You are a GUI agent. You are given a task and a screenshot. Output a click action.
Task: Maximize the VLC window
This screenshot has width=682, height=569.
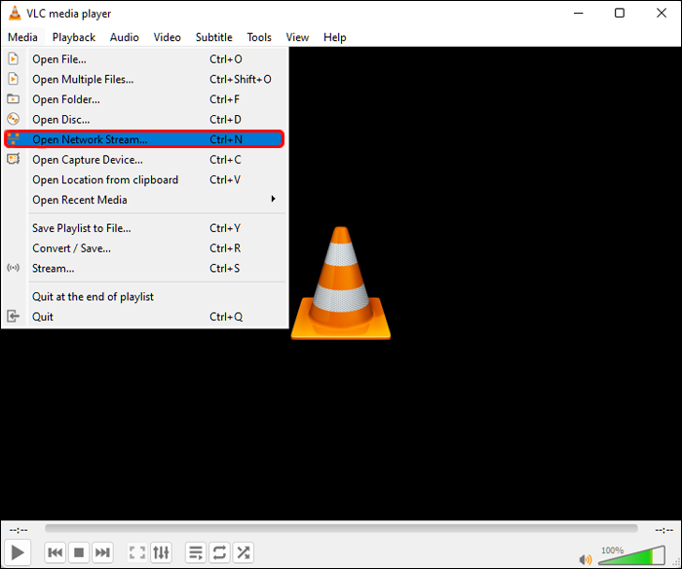[x=620, y=13]
